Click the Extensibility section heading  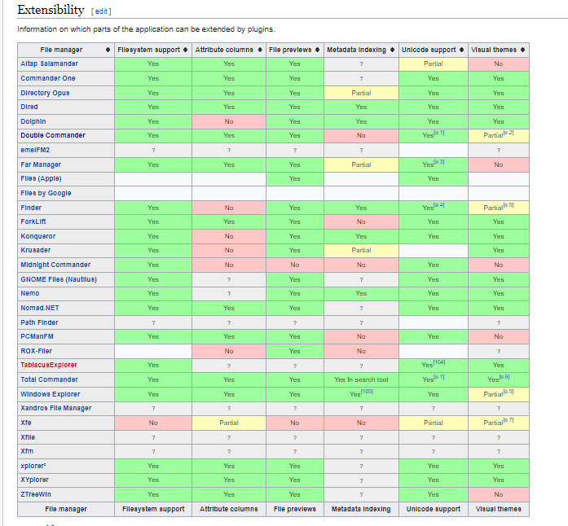coord(51,10)
